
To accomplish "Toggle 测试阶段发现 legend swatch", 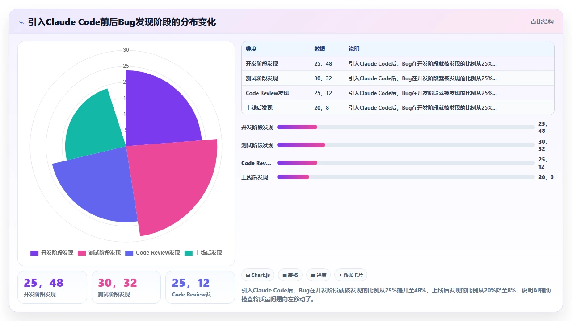I will (82, 253).
